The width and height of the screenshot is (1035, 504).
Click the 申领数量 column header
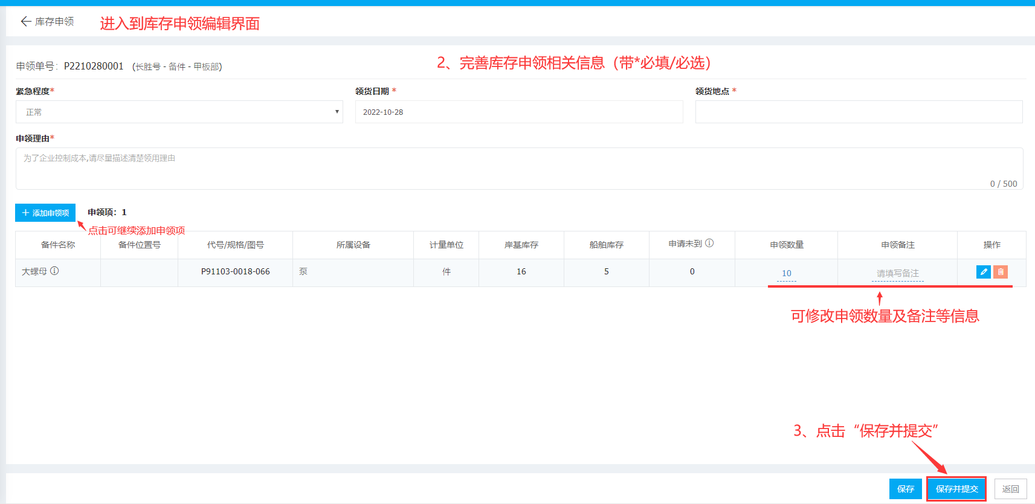pos(787,245)
